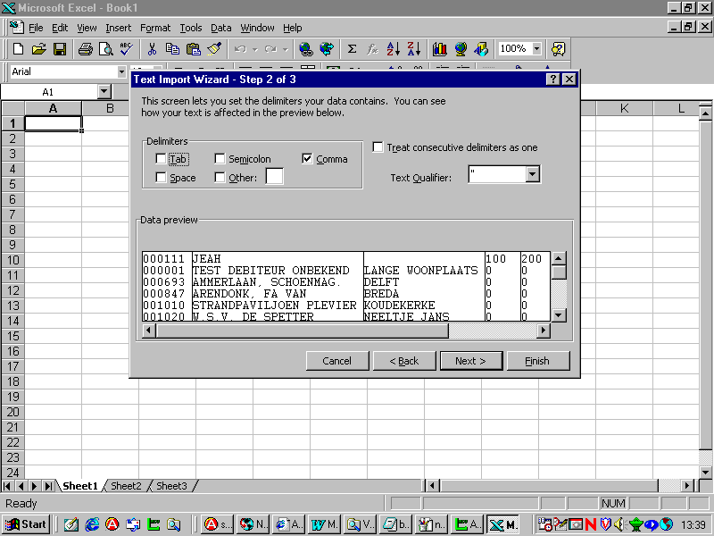Click the Print icon in toolbar
Screen dimensions: 714x536
coord(85,49)
